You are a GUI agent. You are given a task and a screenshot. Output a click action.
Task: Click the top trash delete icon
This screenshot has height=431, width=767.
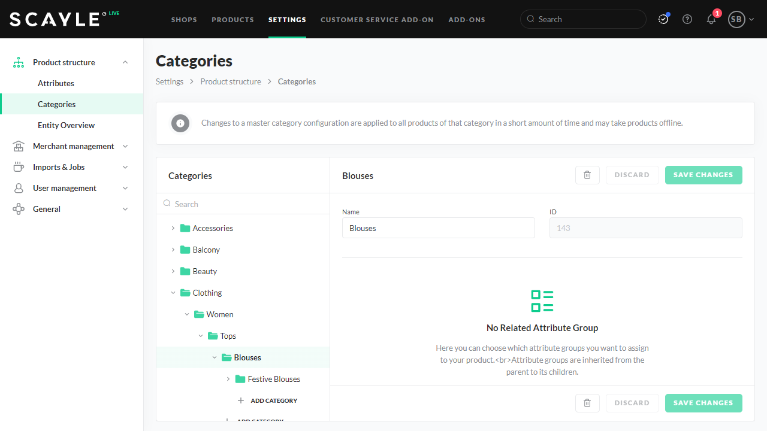[587, 175]
